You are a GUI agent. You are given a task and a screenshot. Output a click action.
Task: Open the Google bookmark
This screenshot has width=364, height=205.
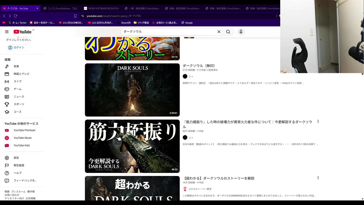pos(187,23)
